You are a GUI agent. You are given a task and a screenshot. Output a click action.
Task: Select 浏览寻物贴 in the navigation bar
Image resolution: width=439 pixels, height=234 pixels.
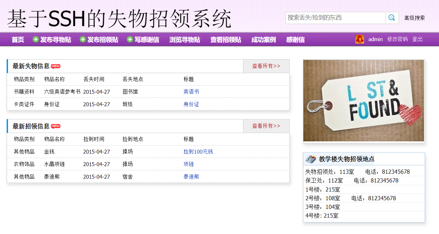point(184,39)
